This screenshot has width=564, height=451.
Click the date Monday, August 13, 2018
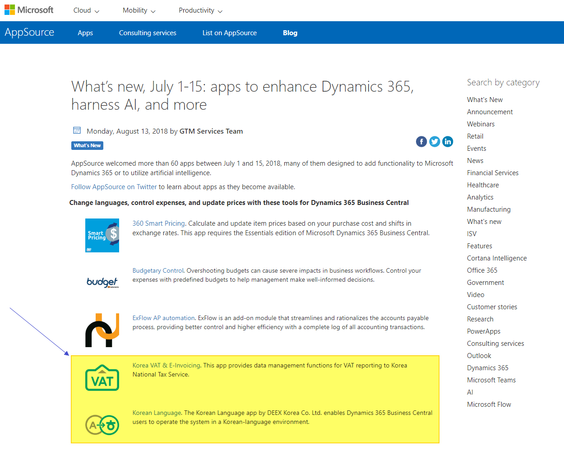pyautogui.click(x=127, y=131)
